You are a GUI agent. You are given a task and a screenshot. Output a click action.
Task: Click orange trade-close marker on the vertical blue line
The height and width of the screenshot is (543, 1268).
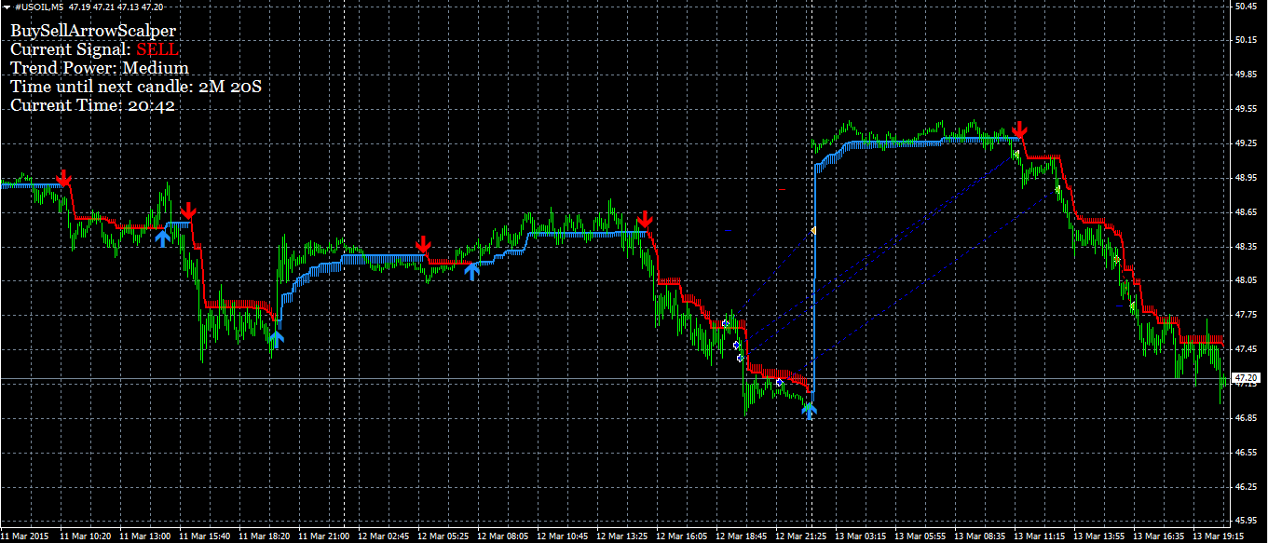(813, 230)
